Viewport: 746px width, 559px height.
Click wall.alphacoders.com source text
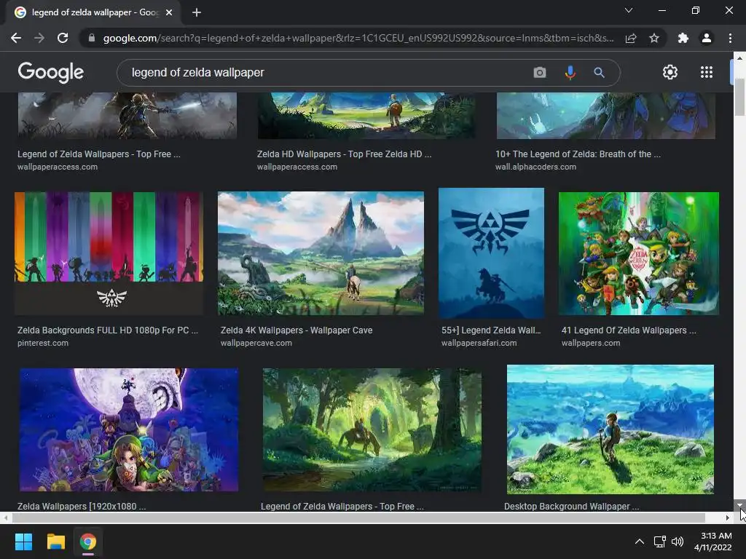point(535,167)
